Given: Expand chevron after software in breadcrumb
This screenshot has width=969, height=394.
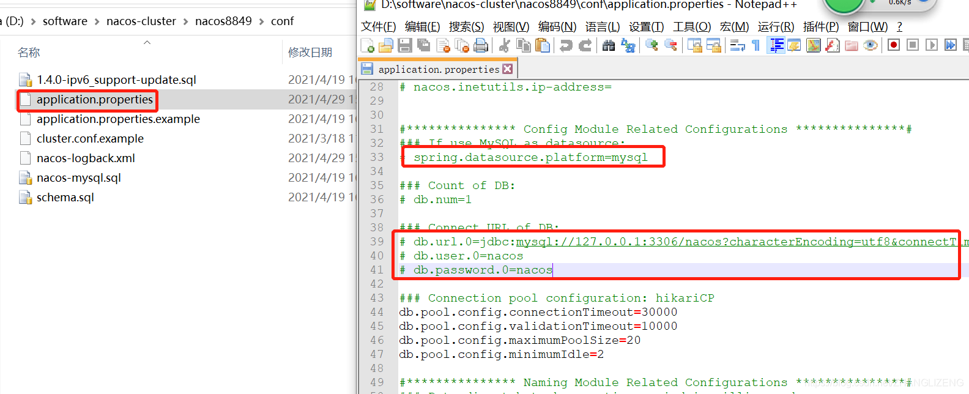Looking at the screenshot, I should (97, 21).
